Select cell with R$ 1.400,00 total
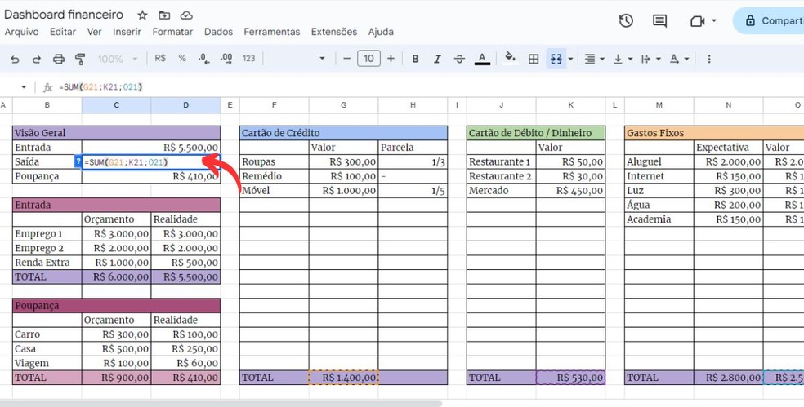Image resolution: width=804 pixels, height=407 pixels. (x=343, y=378)
